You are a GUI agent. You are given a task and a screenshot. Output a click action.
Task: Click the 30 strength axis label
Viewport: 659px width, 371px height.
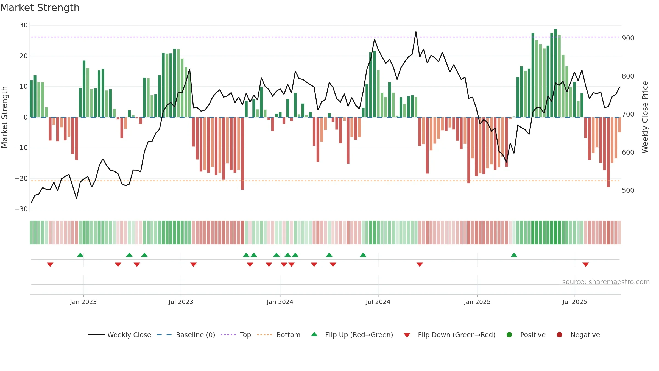[x=24, y=25]
